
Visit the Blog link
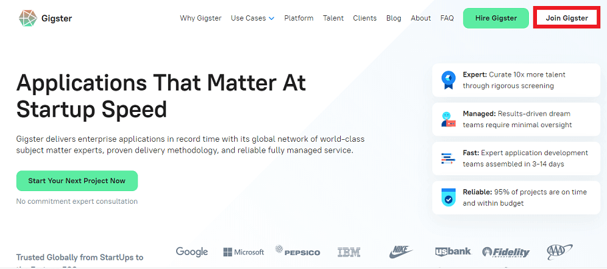coord(394,18)
